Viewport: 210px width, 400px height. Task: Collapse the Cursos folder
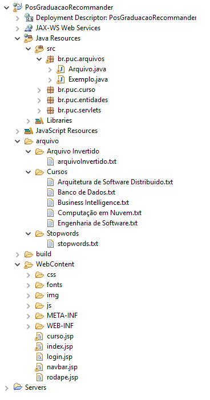click(29, 172)
